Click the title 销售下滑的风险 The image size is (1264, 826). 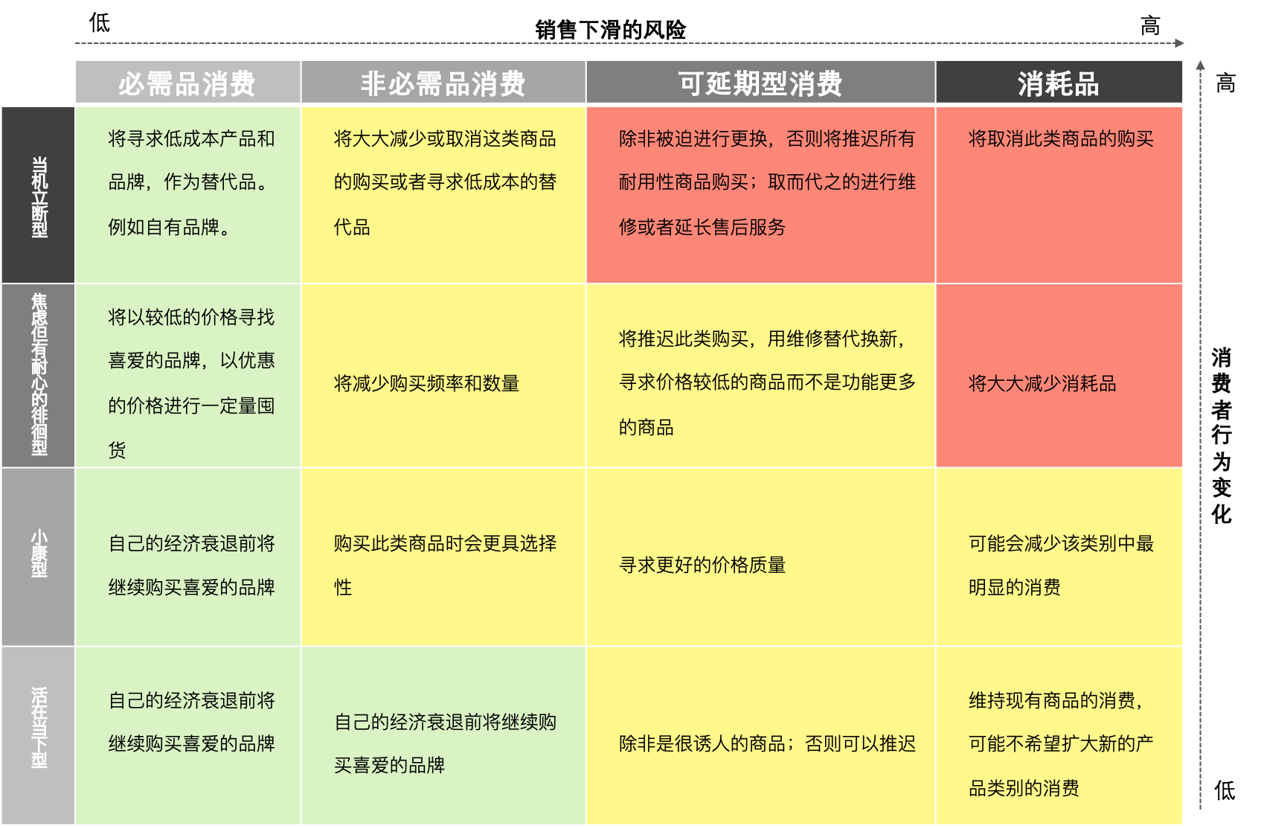pos(610,30)
